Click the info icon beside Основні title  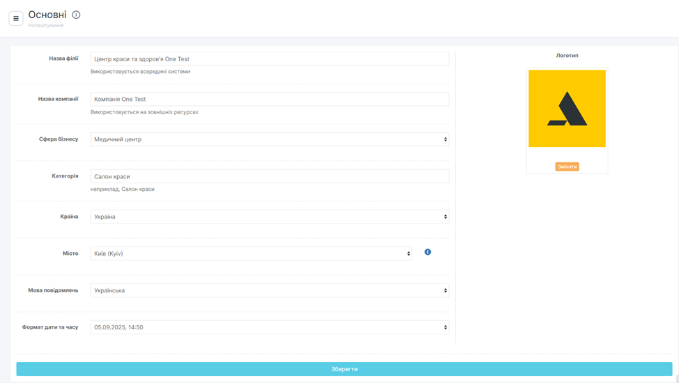point(76,15)
